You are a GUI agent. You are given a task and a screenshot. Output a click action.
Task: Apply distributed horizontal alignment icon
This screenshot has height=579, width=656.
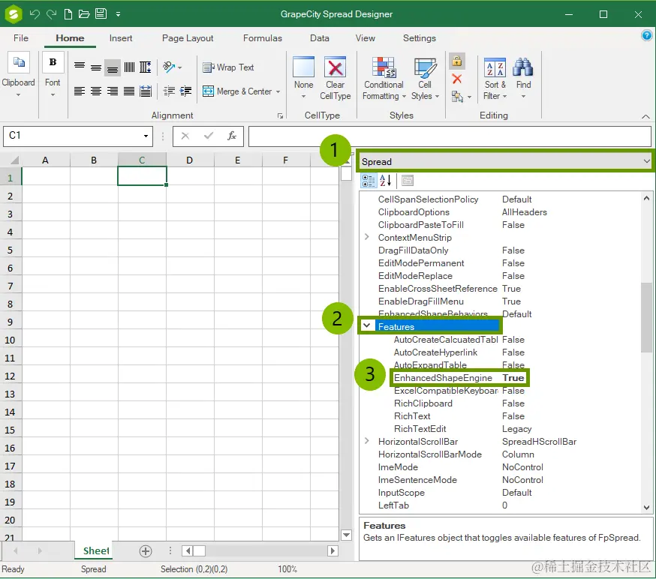coord(145,91)
